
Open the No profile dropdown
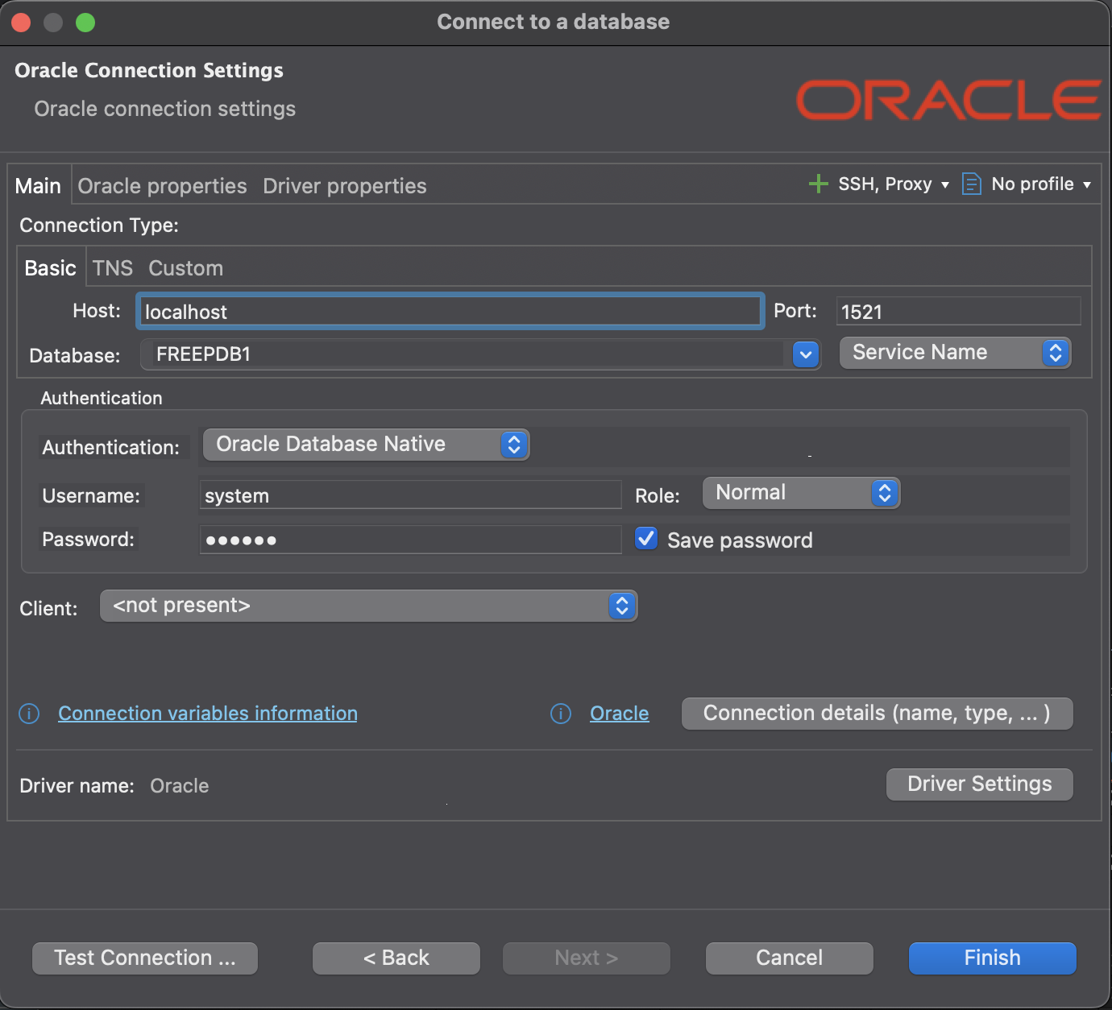point(1041,184)
